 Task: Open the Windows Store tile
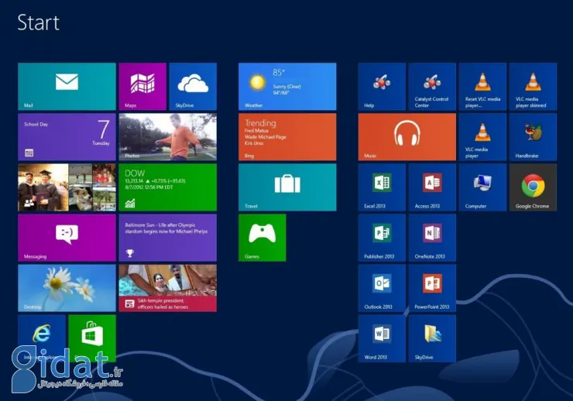tap(92, 338)
